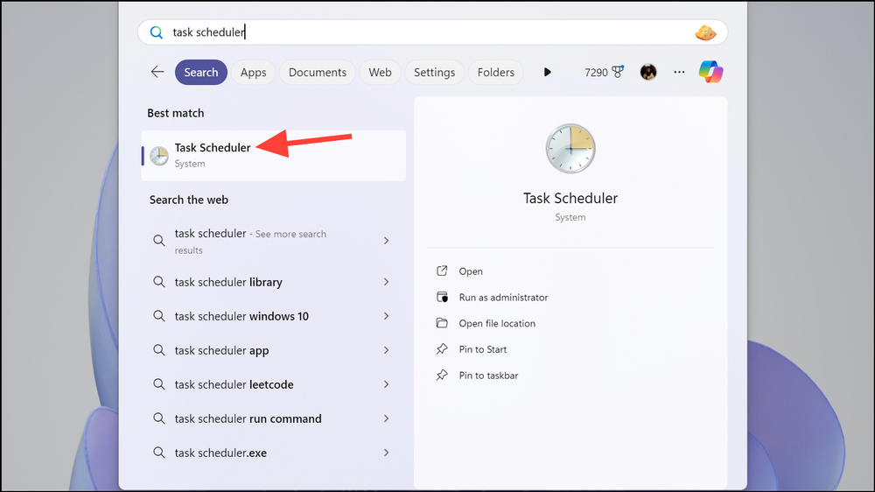
Task: Click the user profile avatar
Action: click(x=648, y=72)
